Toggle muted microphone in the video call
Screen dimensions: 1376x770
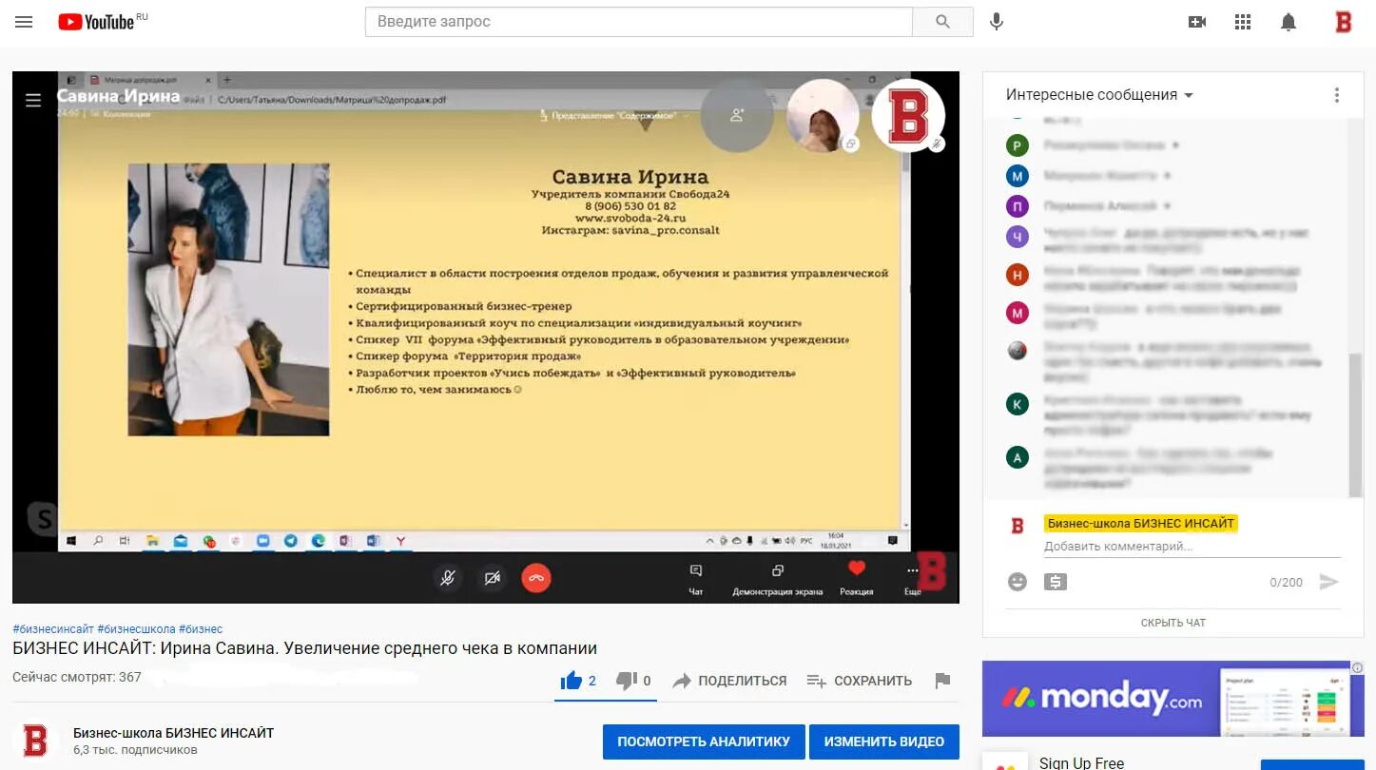click(448, 577)
